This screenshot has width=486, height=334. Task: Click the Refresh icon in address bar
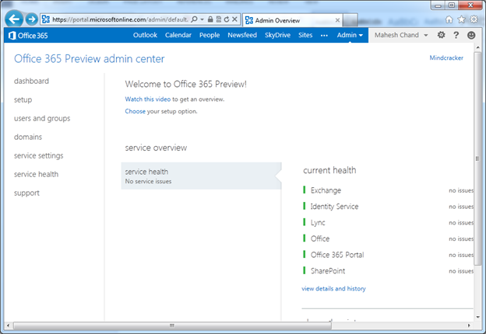coord(227,19)
